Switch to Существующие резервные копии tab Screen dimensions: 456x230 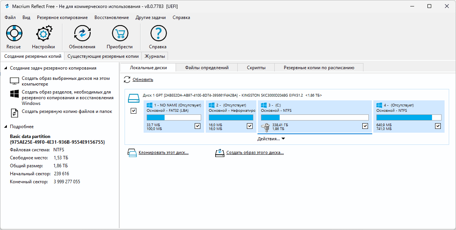coord(103,56)
